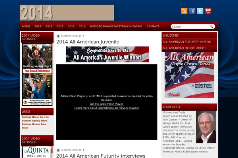Click calendar icon beside All American Juvenile date

click(58, 36)
